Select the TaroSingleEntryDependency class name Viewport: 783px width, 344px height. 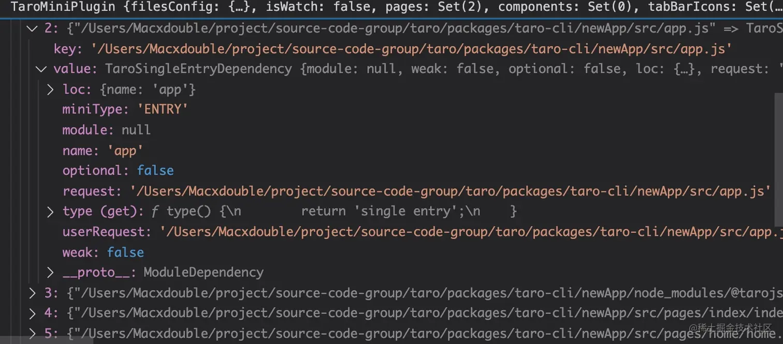pyautogui.click(x=198, y=69)
